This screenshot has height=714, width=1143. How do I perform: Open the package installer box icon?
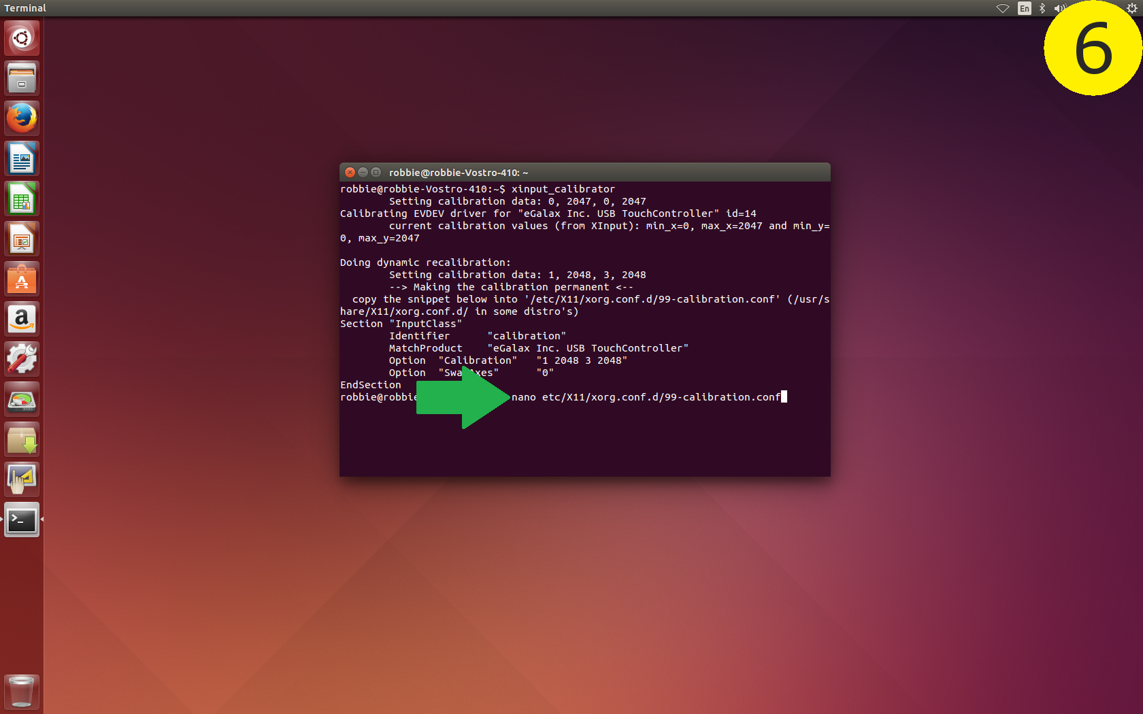[x=22, y=439]
